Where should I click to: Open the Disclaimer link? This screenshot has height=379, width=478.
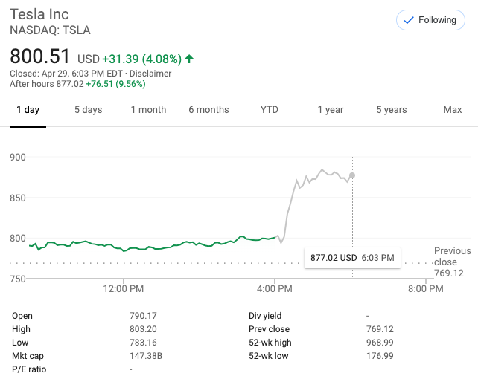(x=151, y=74)
